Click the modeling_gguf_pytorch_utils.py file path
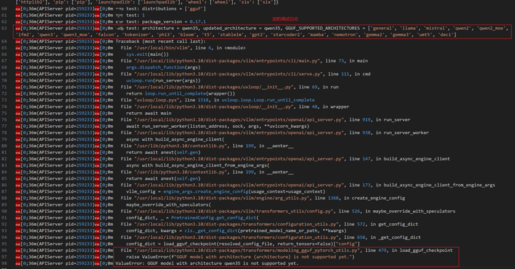This screenshot has height=269, width=515. coord(247,251)
